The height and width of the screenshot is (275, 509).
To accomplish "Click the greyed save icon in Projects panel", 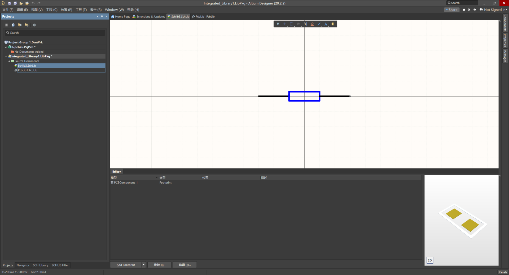I will click(x=6, y=25).
